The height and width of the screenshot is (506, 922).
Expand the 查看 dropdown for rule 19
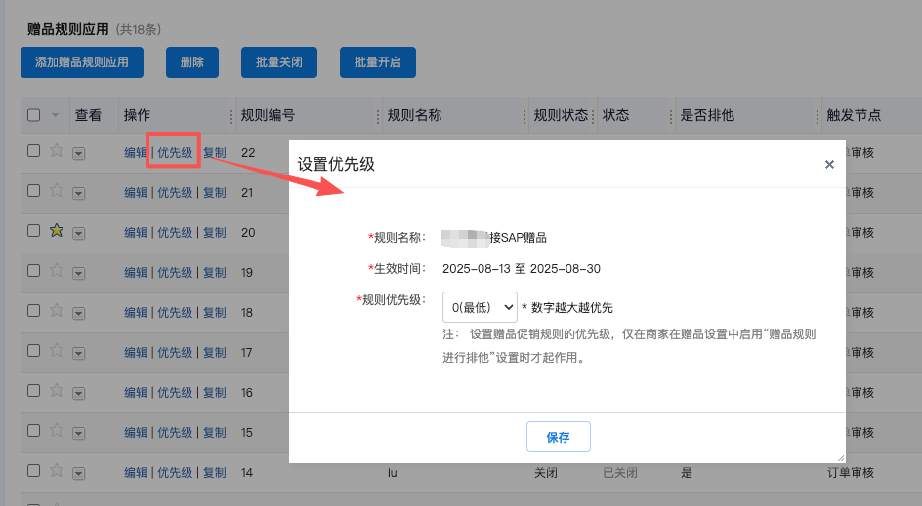click(79, 273)
